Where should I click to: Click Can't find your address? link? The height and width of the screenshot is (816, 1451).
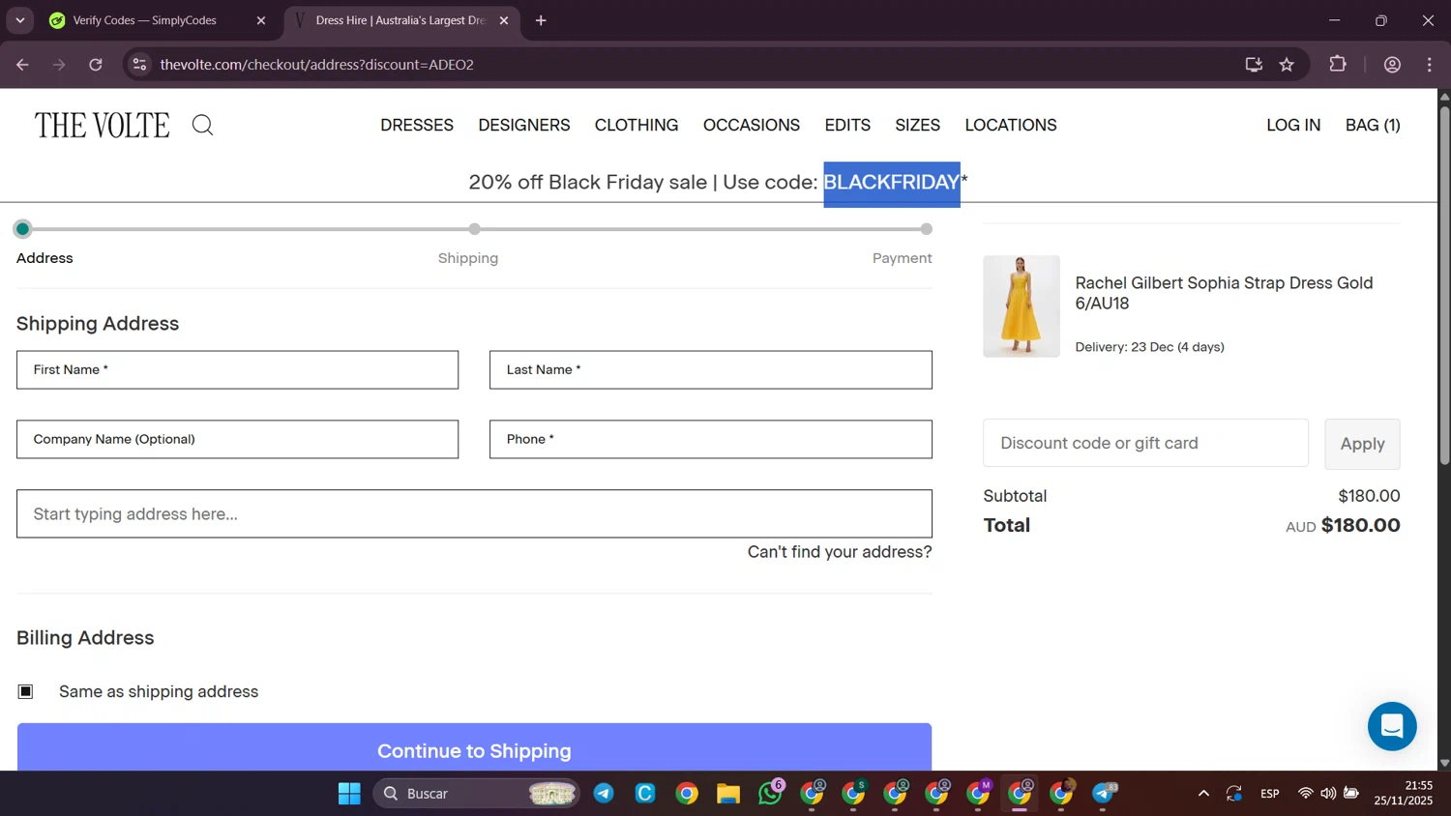click(x=840, y=552)
